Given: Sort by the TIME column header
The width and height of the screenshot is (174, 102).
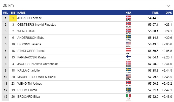Looking at the screenshot, I should [x=155, y=12].
